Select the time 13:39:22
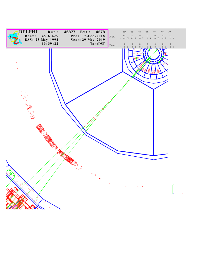Image resolution: width=200 pixels, height=259 pixels. [x=50, y=44]
